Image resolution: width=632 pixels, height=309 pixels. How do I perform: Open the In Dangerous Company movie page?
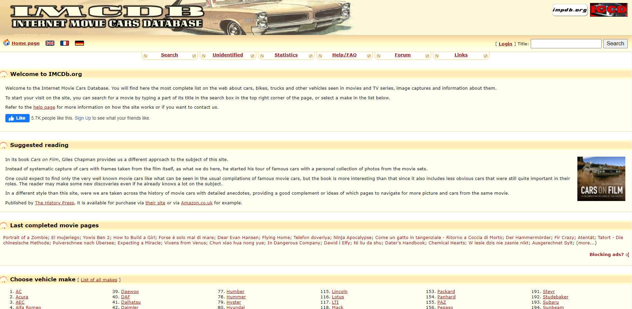[294, 243]
